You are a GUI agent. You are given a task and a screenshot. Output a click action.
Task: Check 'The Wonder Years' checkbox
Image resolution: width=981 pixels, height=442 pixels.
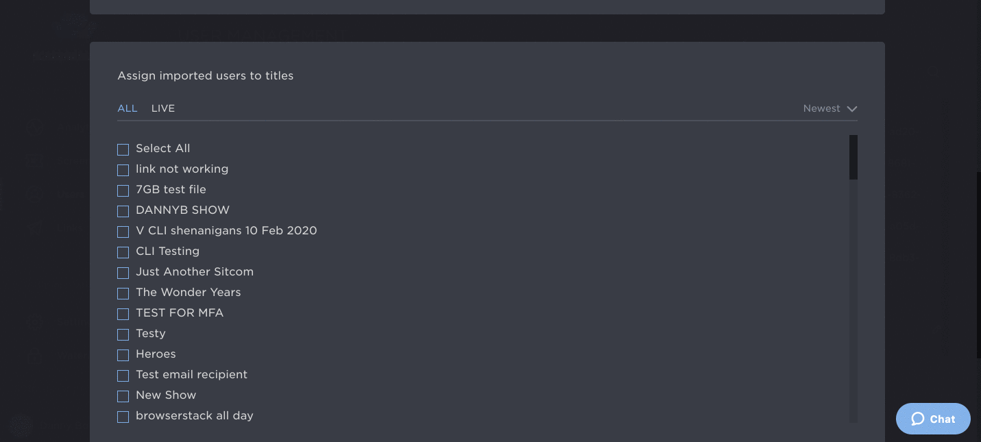point(123,293)
